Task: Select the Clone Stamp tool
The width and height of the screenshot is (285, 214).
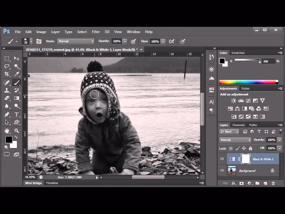Action: 7,90
